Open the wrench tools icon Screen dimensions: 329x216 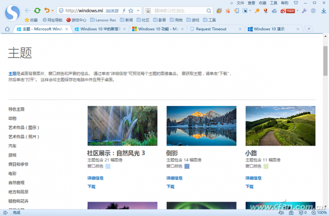304,10
